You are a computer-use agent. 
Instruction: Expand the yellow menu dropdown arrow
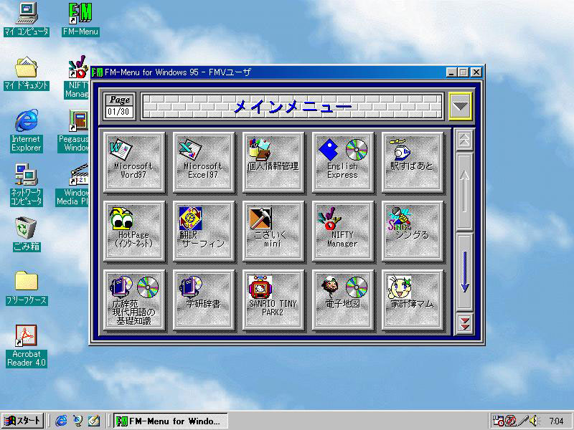tap(460, 106)
